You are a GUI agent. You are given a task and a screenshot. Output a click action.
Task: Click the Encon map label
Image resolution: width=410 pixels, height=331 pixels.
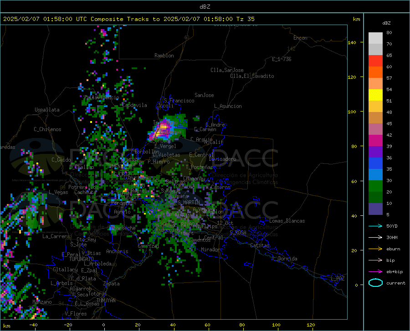pos(300,38)
